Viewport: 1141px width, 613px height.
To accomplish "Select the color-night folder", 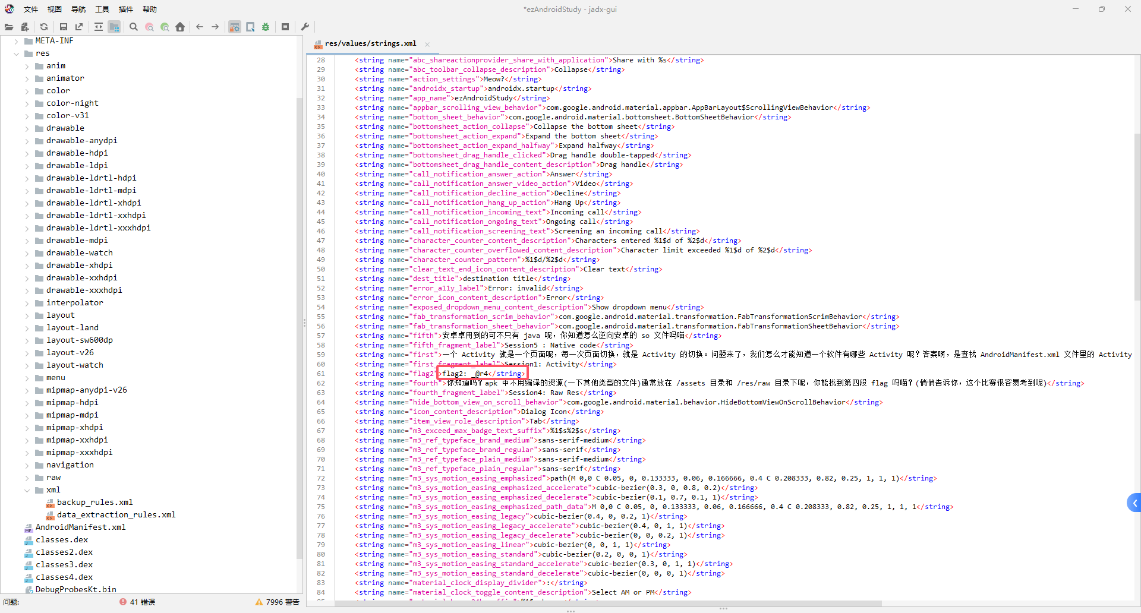I will point(72,103).
